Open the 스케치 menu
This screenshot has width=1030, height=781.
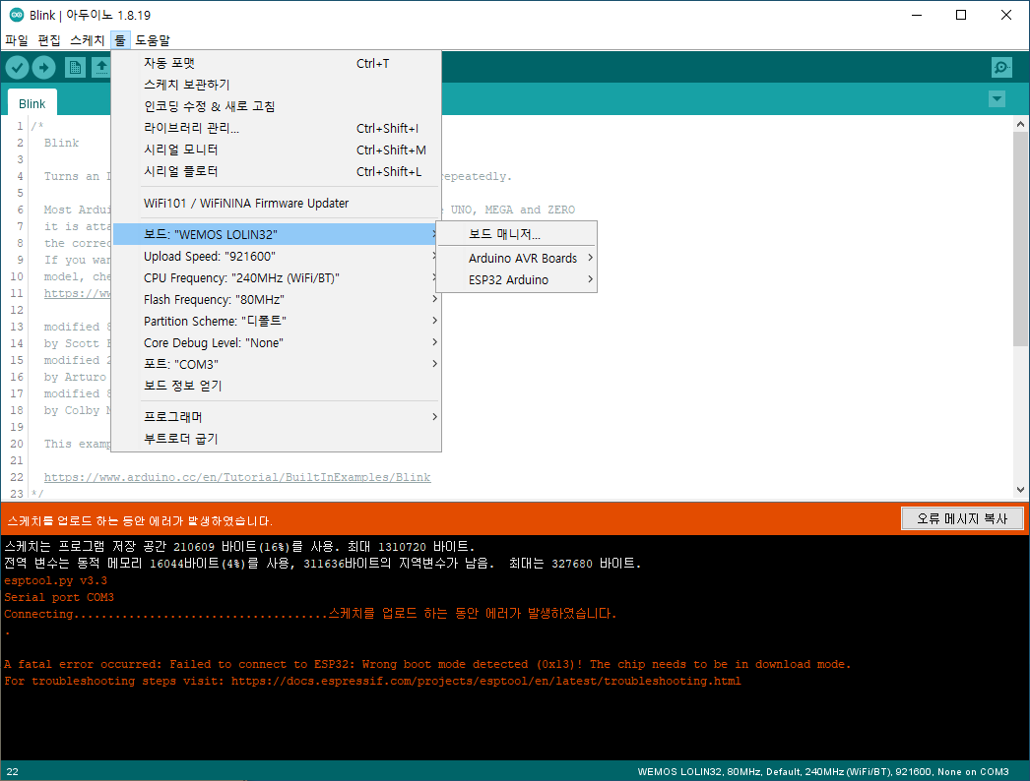88,40
